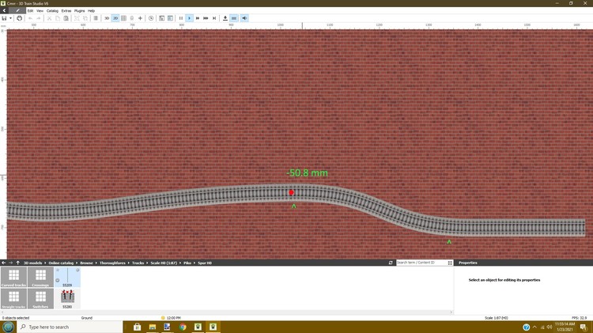Open the View menu
This screenshot has height=333, width=593.
pos(40,10)
